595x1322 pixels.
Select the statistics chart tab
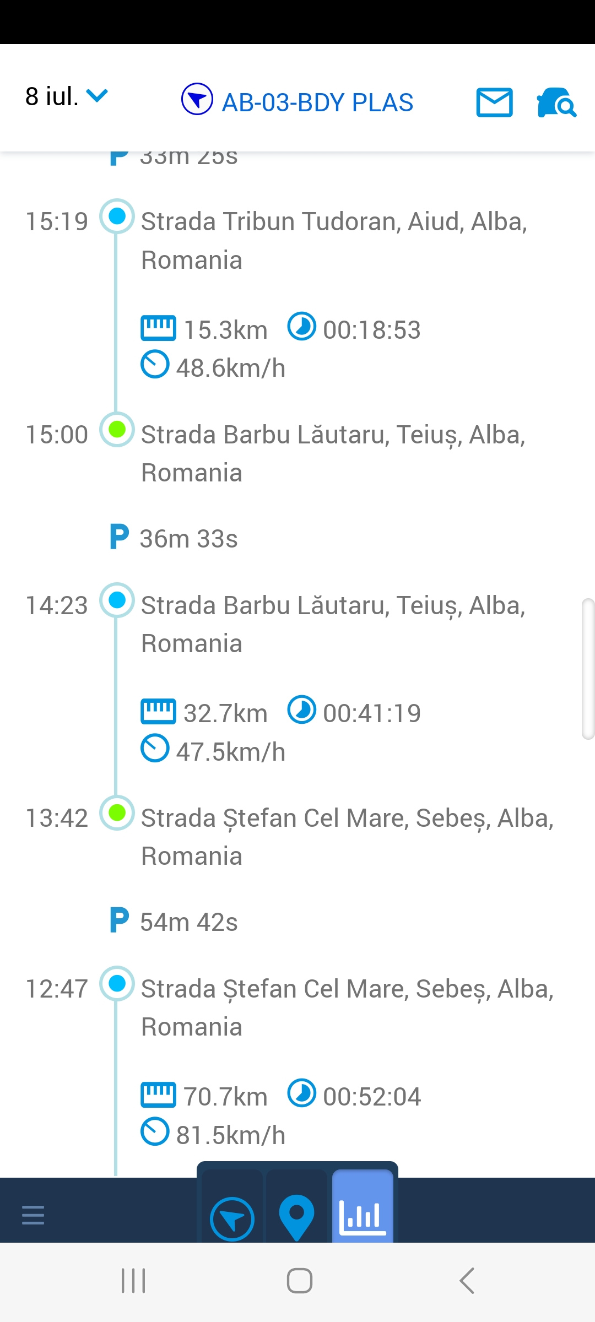tap(363, 1217)
